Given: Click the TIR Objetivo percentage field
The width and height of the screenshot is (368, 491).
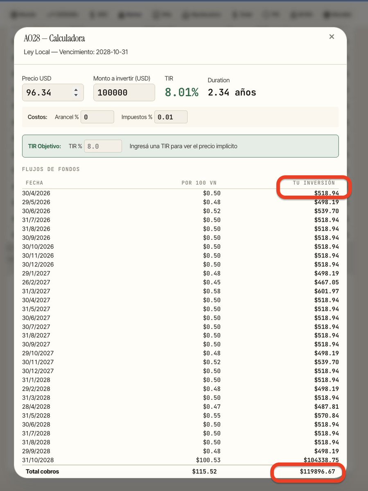Looking at the screenshot, I should [x=103, y=146].
